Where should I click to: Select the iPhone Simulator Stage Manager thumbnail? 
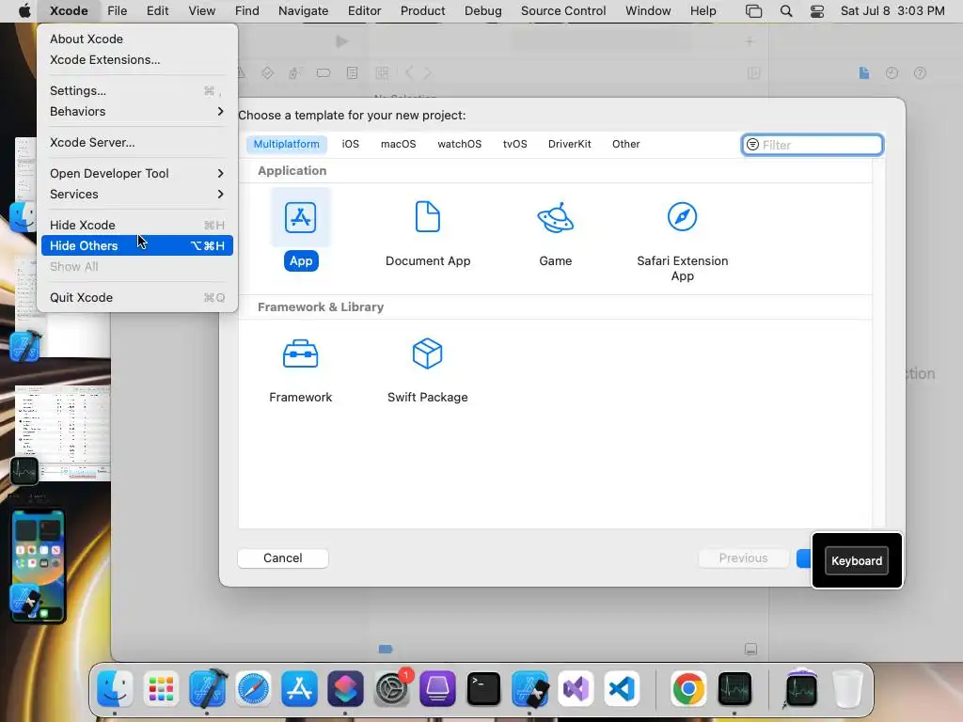pyautogui.click(x=38, y=566)
